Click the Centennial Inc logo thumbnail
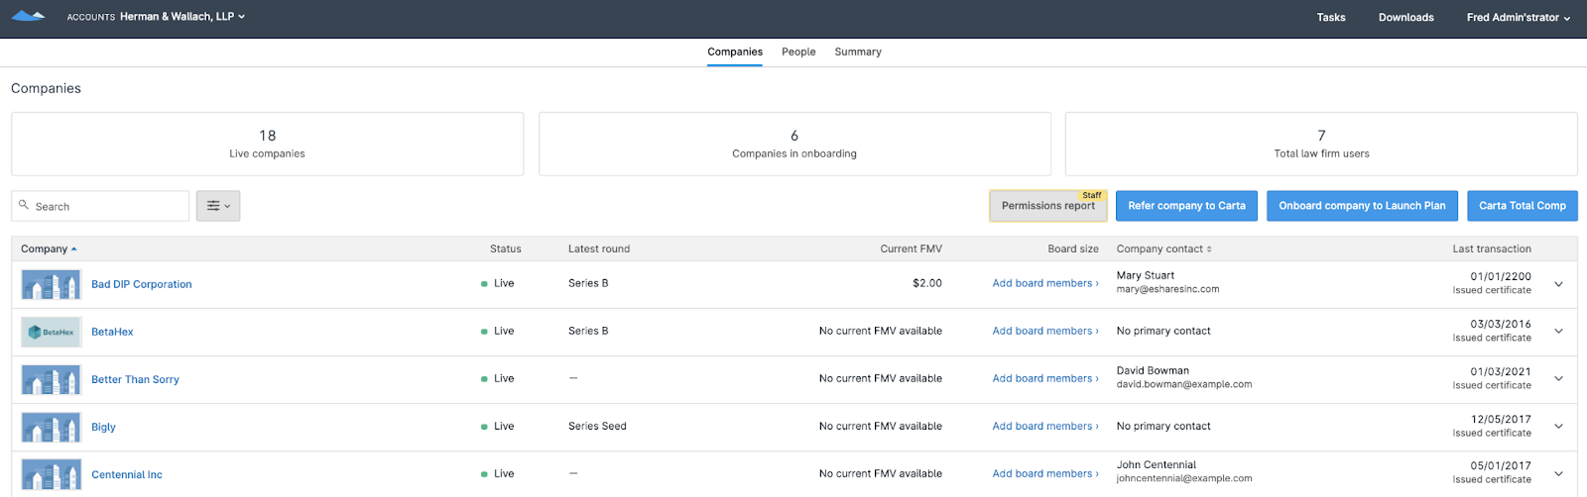 coord(51,474)
